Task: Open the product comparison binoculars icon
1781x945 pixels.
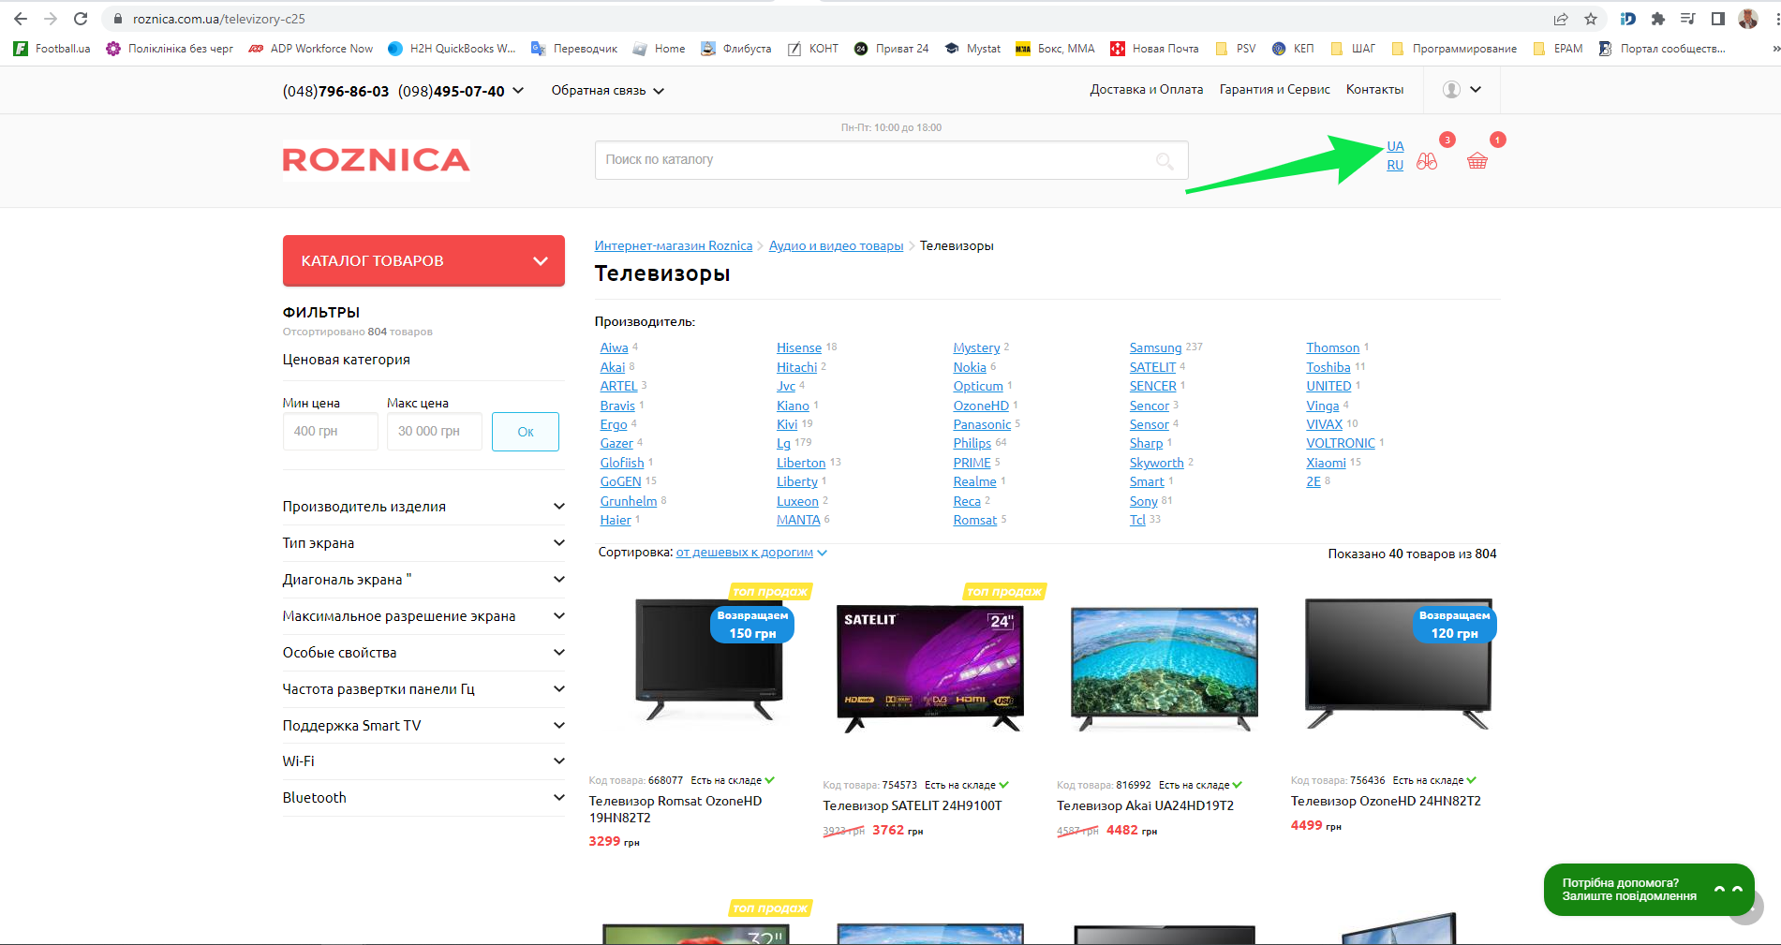Action: [x=1426, y=161]
